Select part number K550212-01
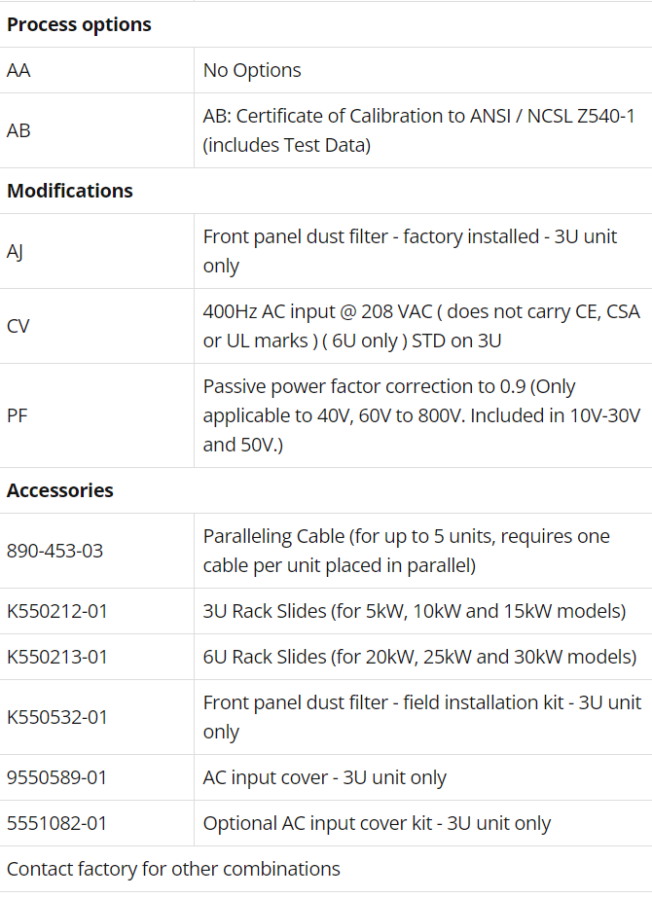652x898 pixels. pyautogui.click(x=57, y=611)
